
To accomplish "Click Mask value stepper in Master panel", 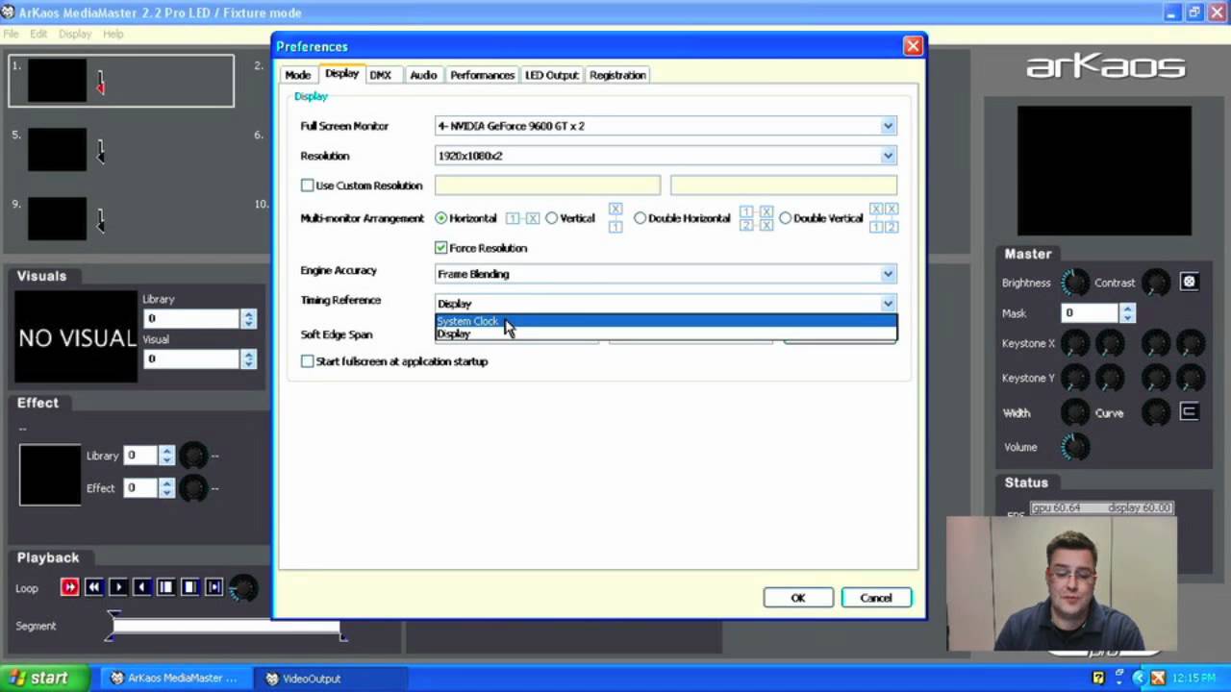I will tap(1127, 312).
